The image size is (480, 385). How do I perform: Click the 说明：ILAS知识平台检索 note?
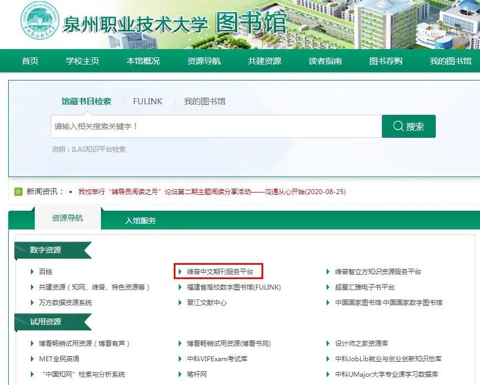tap(89, 149)
